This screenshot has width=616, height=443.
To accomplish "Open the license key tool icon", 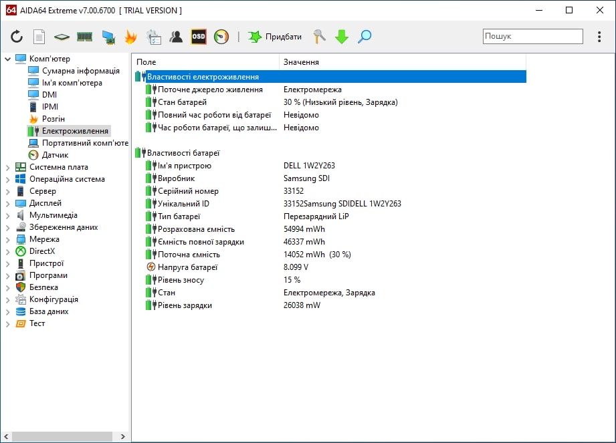I will click(x=319, y=37).
